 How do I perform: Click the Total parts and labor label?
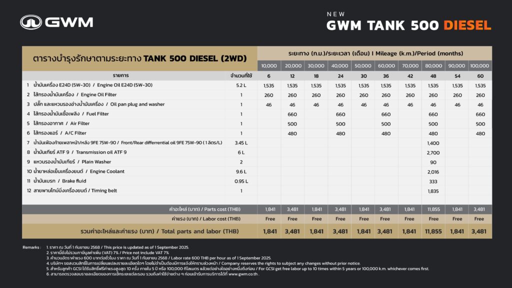(x=159, y=231)
